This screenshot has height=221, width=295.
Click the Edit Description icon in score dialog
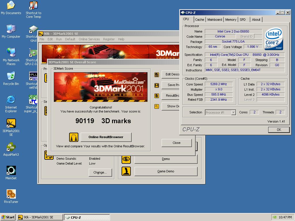tap(157, 75)
